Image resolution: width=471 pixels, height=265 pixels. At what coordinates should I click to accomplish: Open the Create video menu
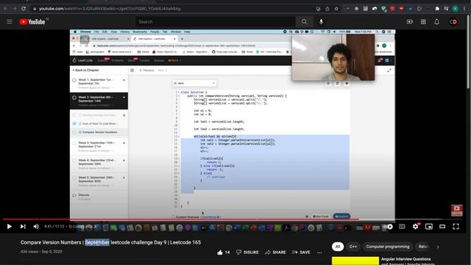pyautogui.click(x=409, y=21)
